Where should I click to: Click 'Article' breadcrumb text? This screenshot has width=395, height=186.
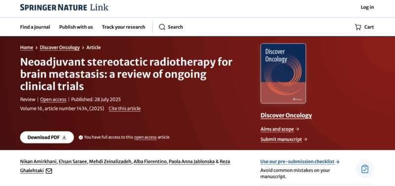[x=93, y=47]
